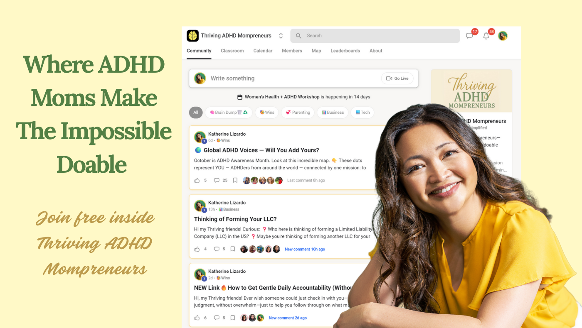The image size is (582, 328).
Task: Start a livestream with Go Live
Action: [x=397, y=78]
